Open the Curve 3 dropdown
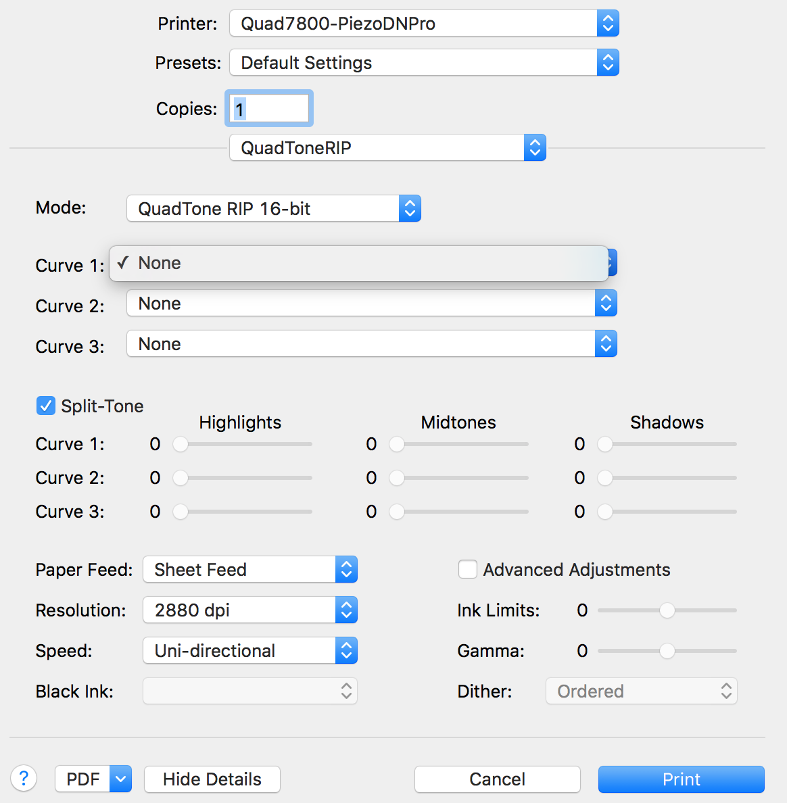 click(x=371, y=343)
